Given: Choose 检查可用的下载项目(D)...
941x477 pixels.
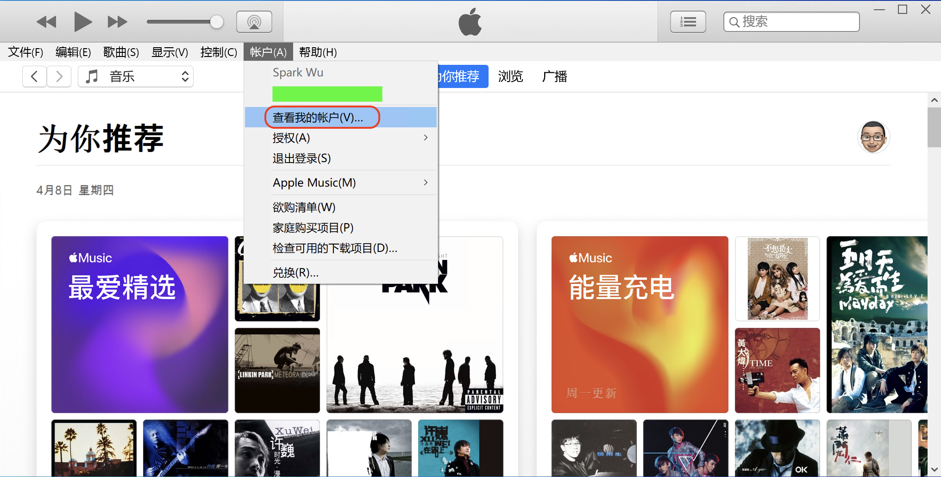Looking at the screenshot, I should [x=341, y=248].
